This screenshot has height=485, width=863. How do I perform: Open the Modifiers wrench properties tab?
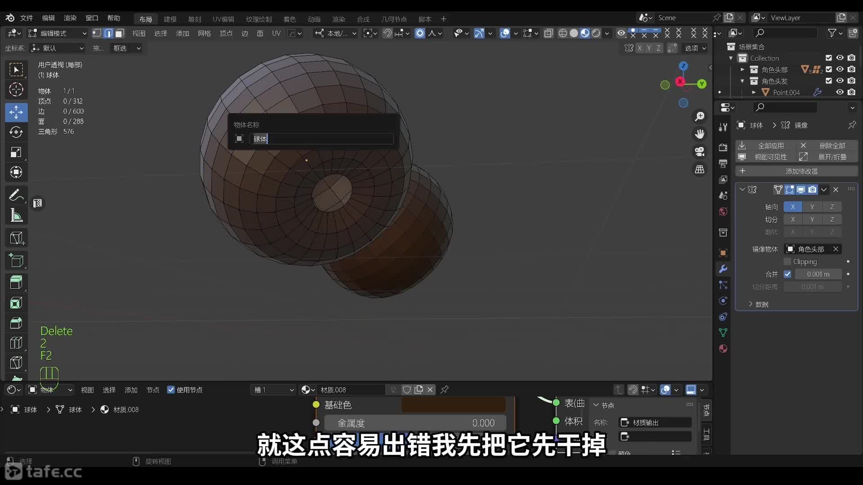(x=723, y=269)
